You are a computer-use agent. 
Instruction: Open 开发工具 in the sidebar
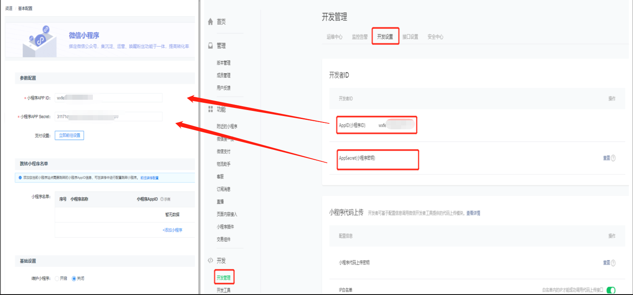click(x=223, y=290)
